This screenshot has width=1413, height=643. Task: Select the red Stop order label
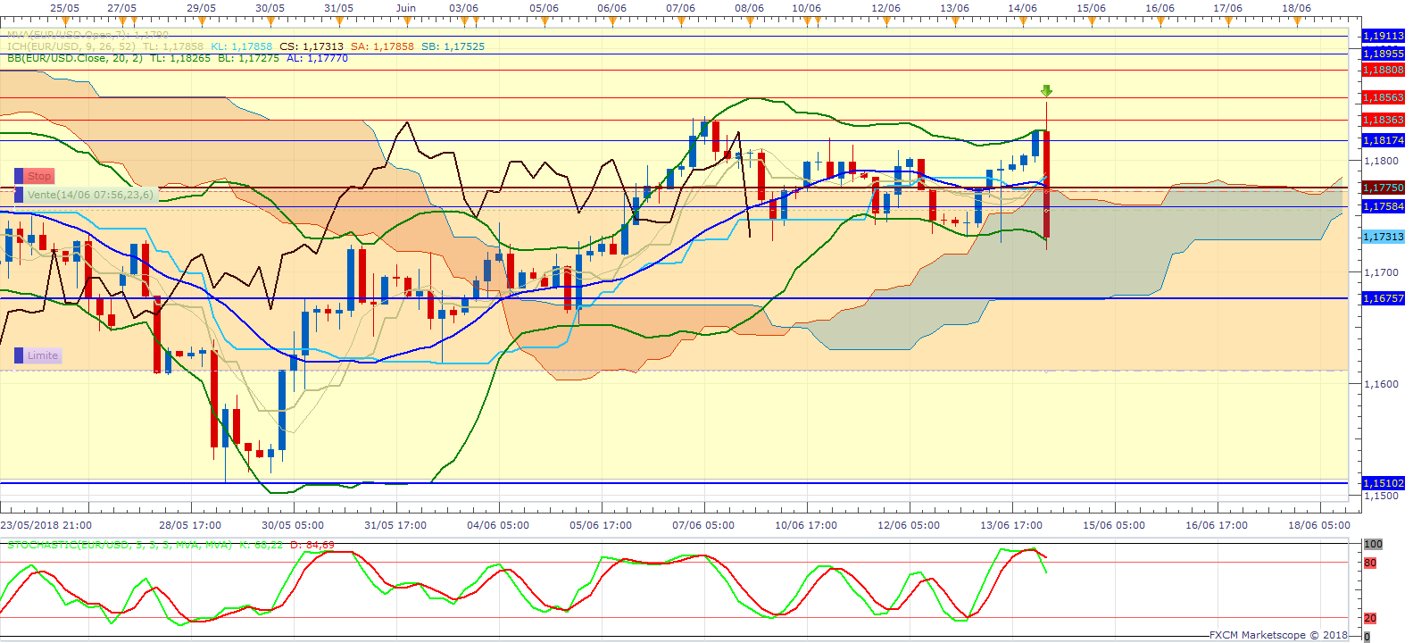coord(39,177)
